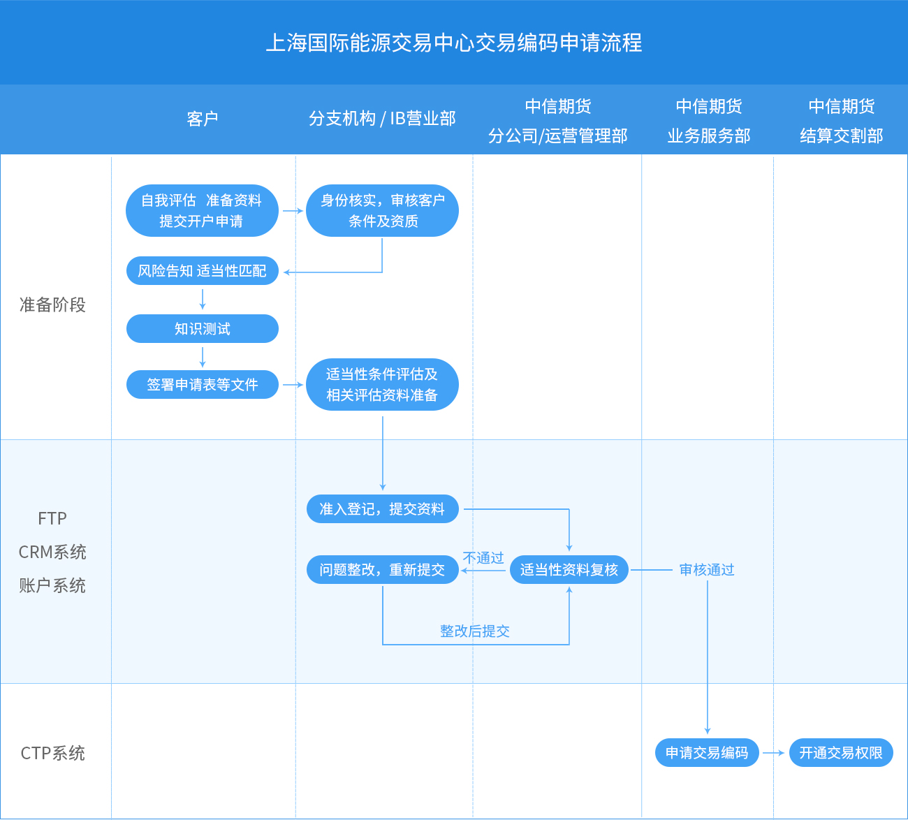Select the 问题整改，重新提交 node
The width and height of the screenshot is (908, 820).
tap(382, 569)
